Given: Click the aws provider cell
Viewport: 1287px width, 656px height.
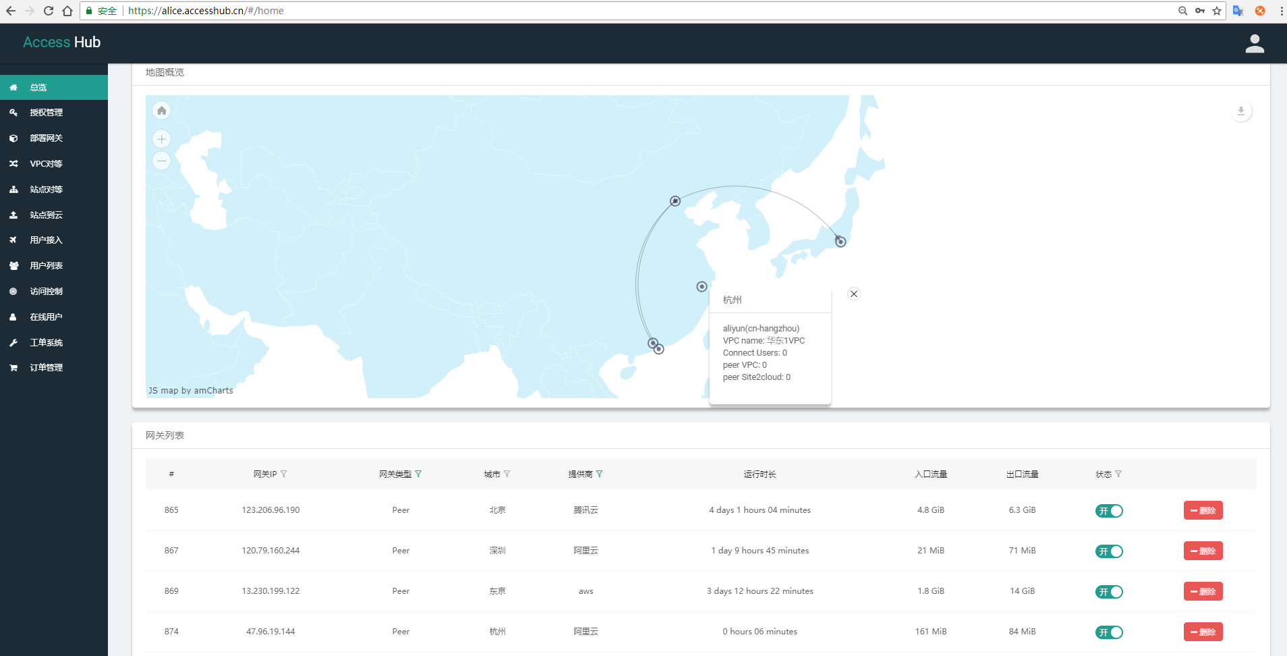Looking at the screenshot, I should coord(586,591).
